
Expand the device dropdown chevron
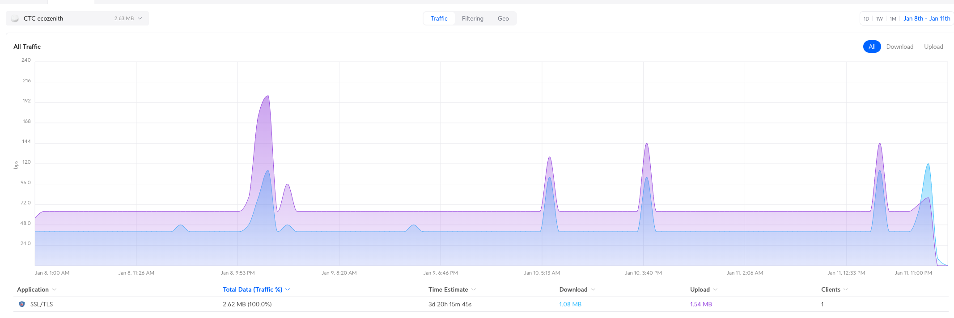coord(140,18)
